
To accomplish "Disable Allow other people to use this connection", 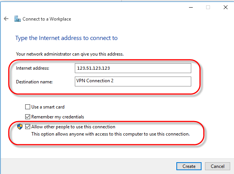I will [27, 127].
